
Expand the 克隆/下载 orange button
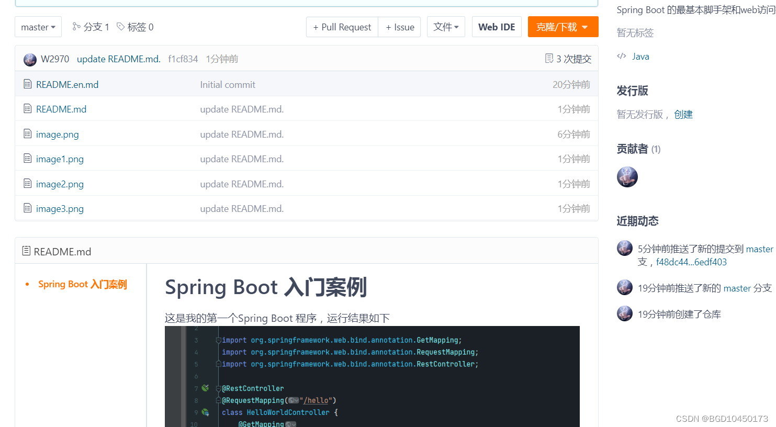(563, 27)
